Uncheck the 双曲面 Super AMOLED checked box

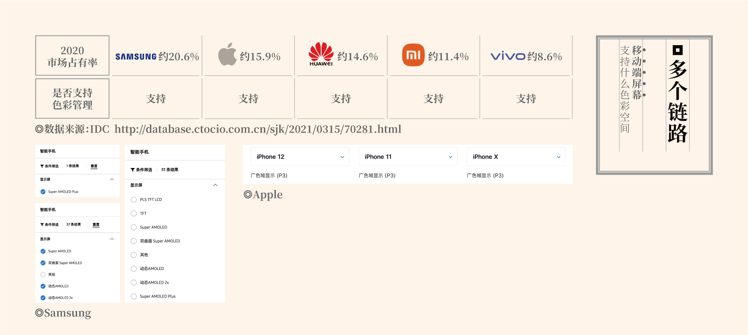[x=43, y=263]
